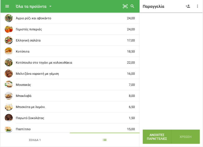Add Κοτόπιτα to the order
Image resolution: width=203 pixels, height=147 pixels.
(x=70, y=51)
